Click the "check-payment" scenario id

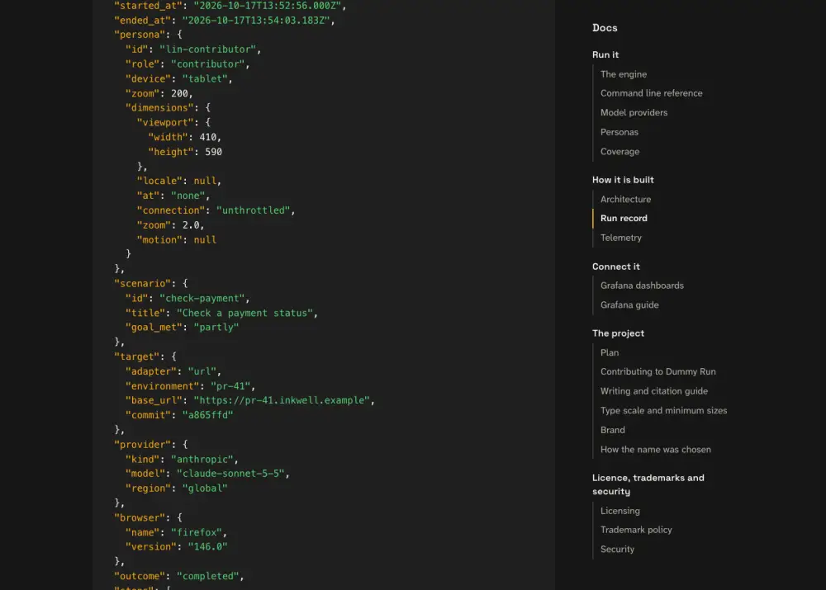pyautogui.click(x=202, y=299)
